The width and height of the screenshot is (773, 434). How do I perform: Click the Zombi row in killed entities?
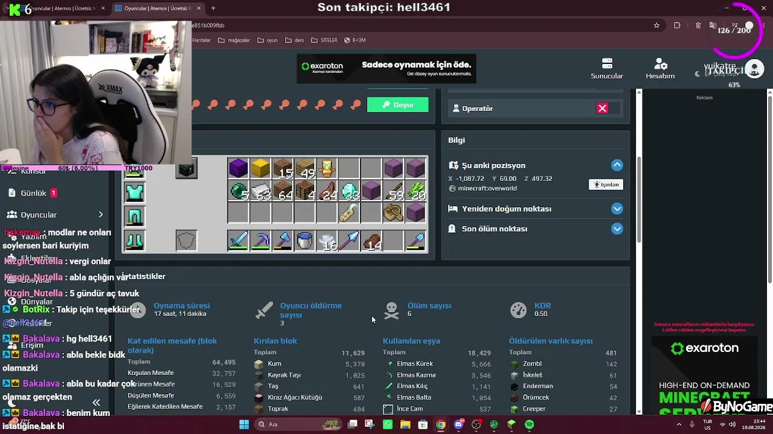point(563,364)
